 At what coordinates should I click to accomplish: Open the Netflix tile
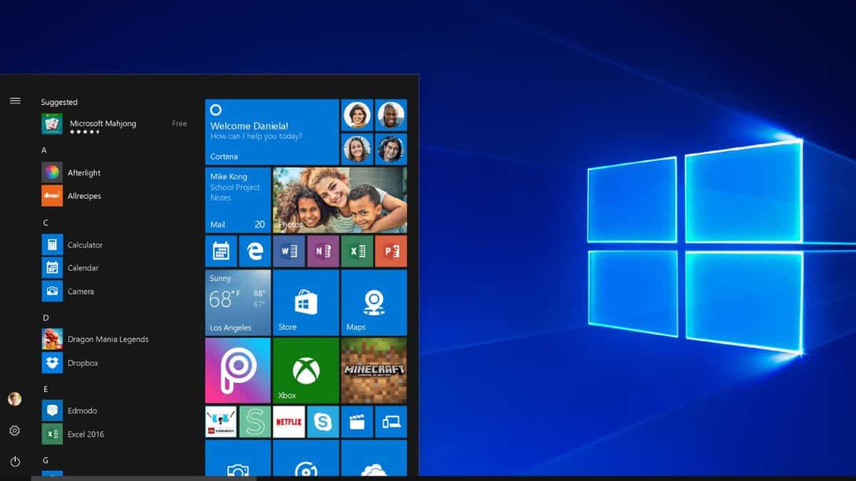click(x=289, y=422)
